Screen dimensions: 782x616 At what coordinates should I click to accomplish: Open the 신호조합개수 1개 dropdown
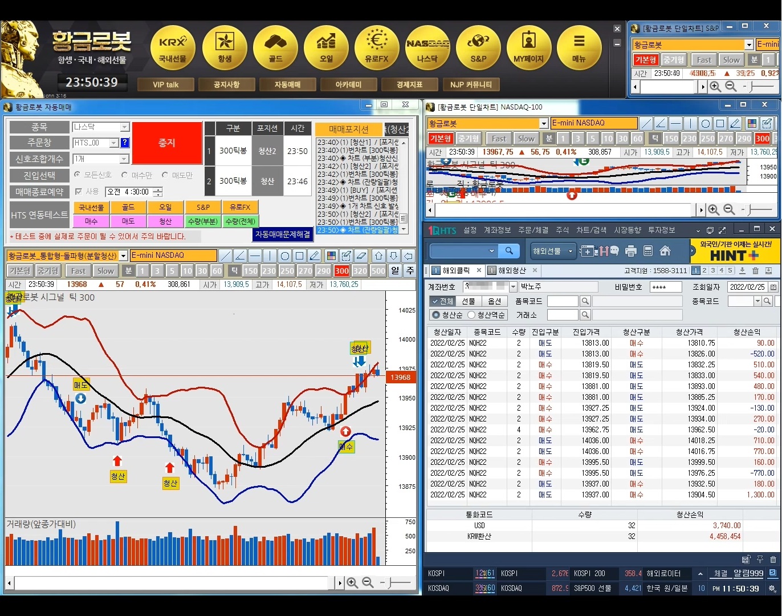(x=125, y=159)
